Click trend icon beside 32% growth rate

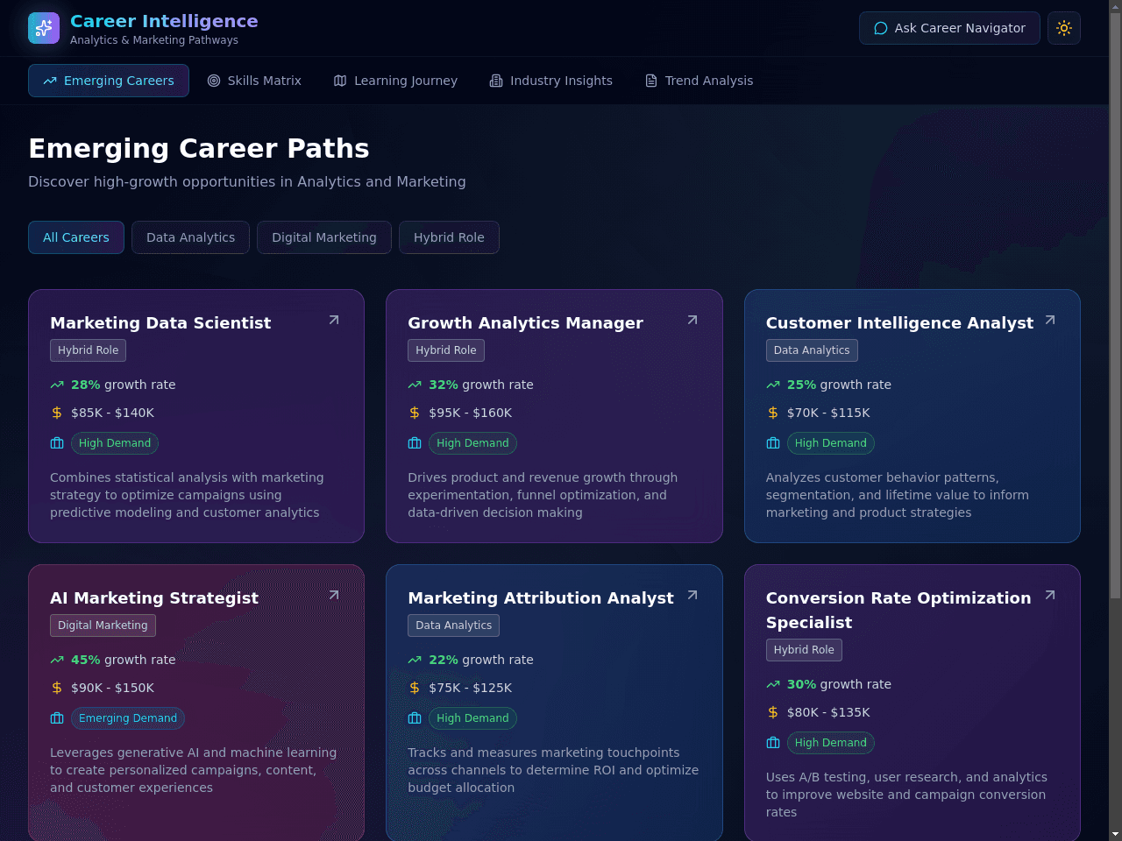click(x=415, y=385)
